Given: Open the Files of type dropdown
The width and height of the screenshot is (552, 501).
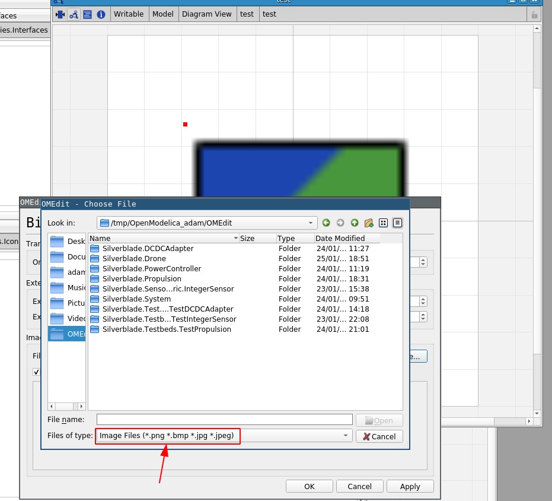Looking at the screenshot, I should coord(346,436).
